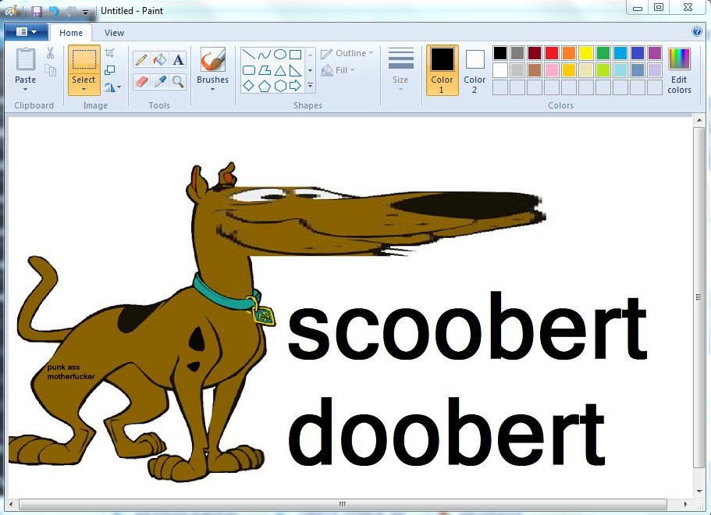Choose the Hexagon shape
Image resolution: width=711 pixels, height=515 pixels.
[280, 85]
